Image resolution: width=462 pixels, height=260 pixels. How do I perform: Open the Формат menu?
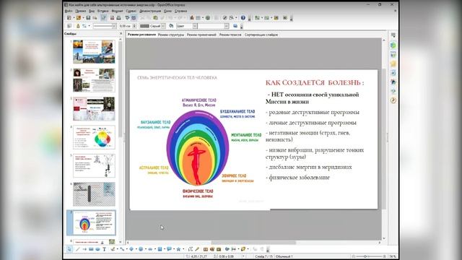[117, 11]
